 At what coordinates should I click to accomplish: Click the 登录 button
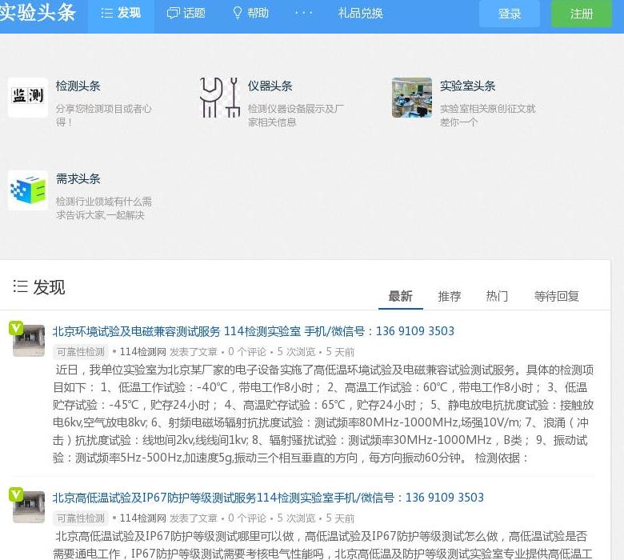pyautogui.click(x=510, y=14)
